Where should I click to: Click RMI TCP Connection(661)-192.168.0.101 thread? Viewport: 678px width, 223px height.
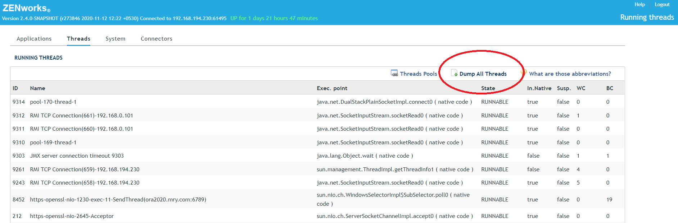tap(81, 116)
